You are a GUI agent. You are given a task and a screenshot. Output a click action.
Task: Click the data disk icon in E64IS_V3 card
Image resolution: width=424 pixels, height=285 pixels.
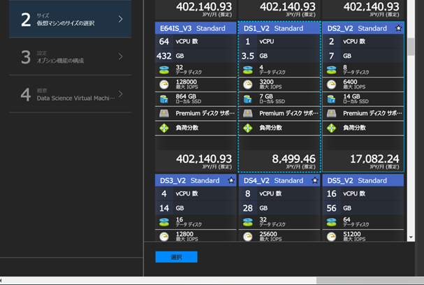164,70
